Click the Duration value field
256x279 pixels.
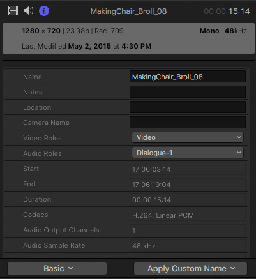188,200
